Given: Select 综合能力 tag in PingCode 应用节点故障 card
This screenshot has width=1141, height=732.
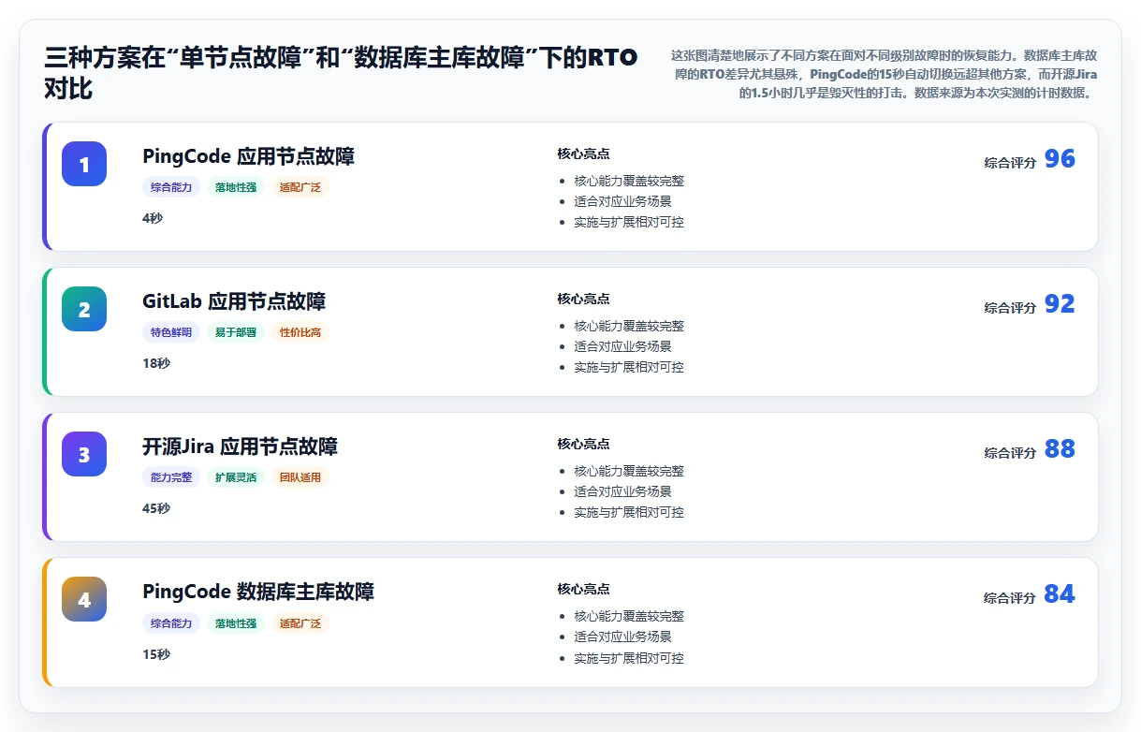Looking at the screenshot, I should pos(171,187).
